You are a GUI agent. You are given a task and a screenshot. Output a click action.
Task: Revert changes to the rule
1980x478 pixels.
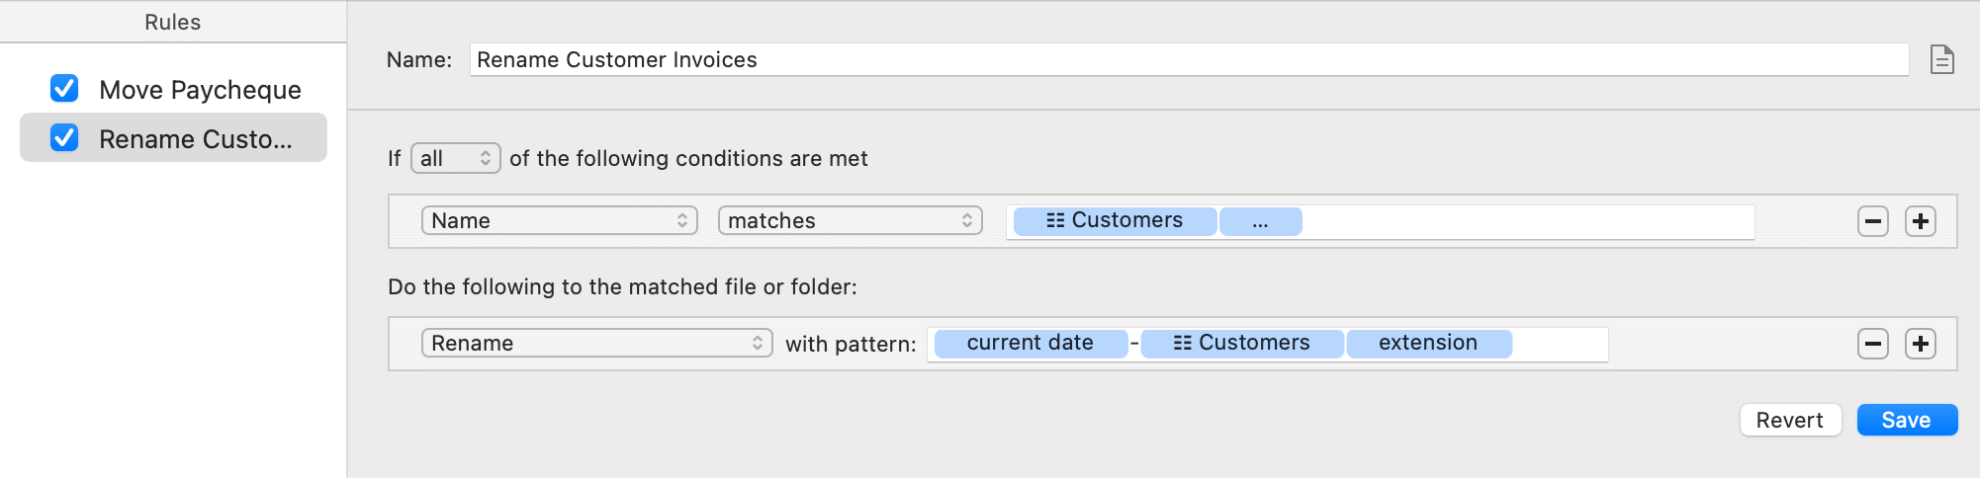click(x=1790, y=420)
